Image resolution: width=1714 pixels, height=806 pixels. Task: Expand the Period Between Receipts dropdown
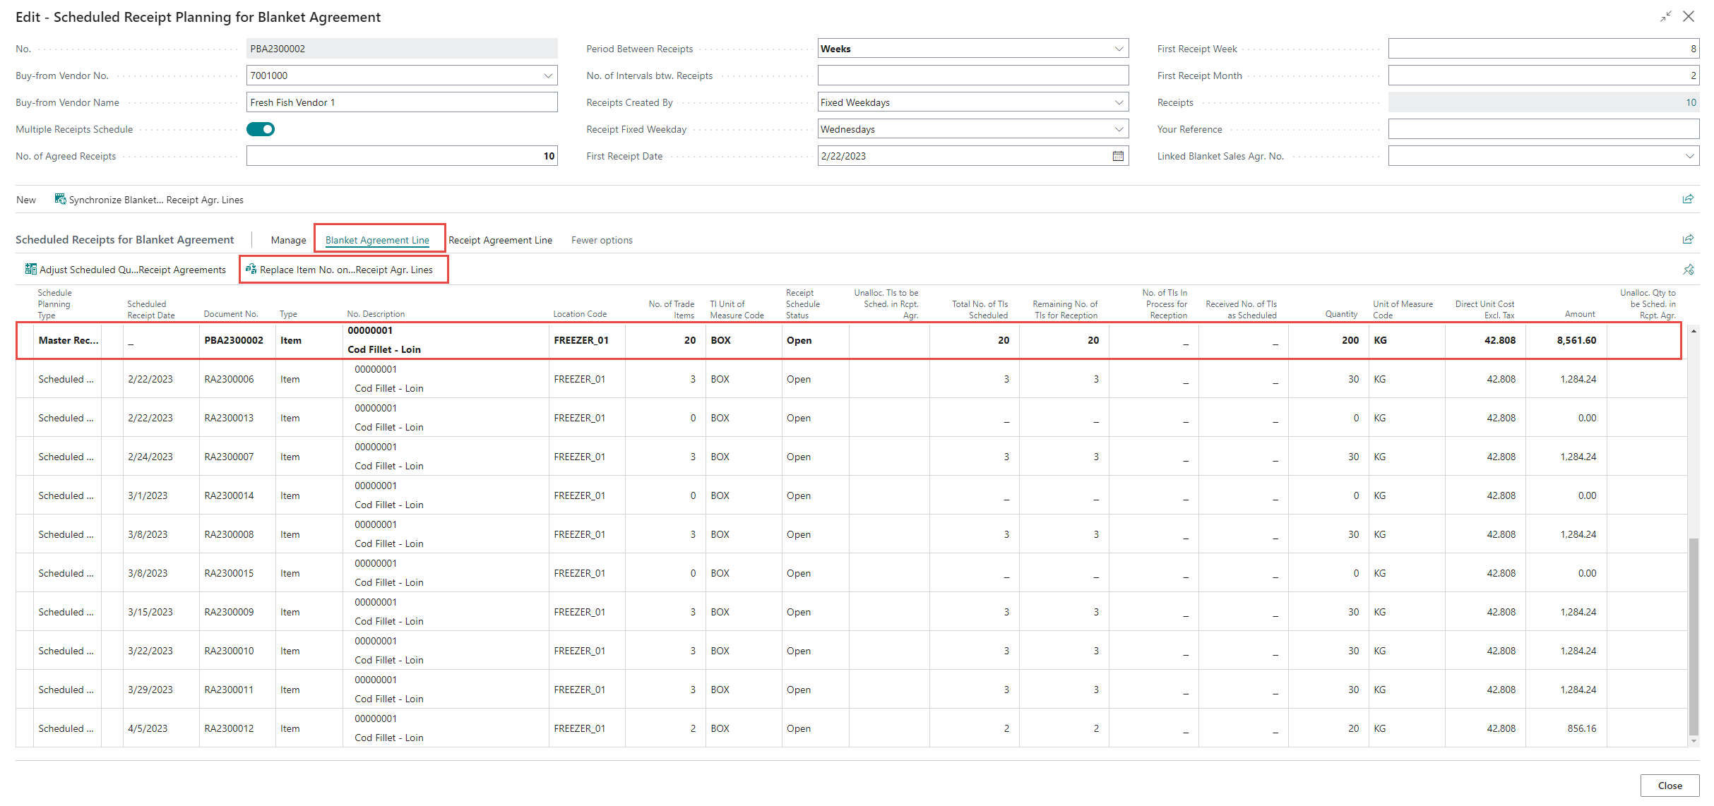click(x=1119, y=49)
